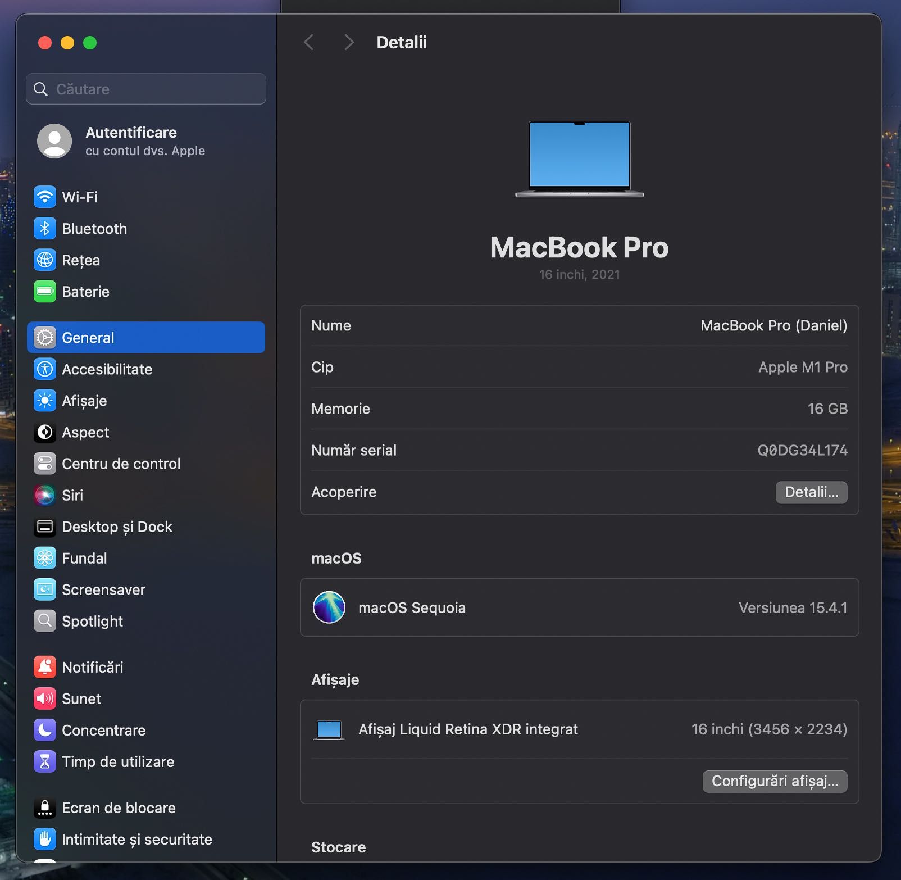Viewport: 901px width, 880px height.
Task: Click the integrated display icon
Action: [329, 730]
